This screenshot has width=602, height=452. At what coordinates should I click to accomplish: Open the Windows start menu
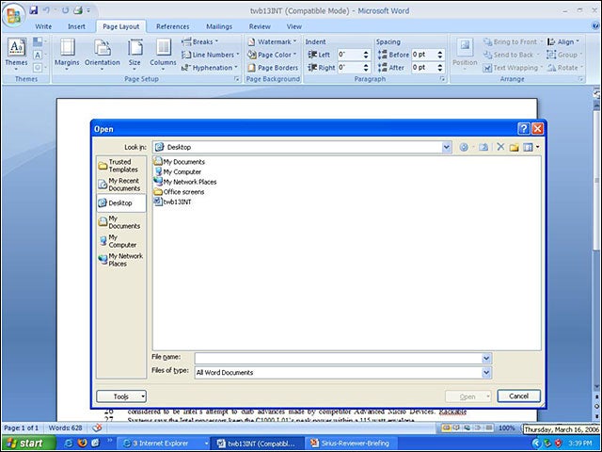click(27, 444)
